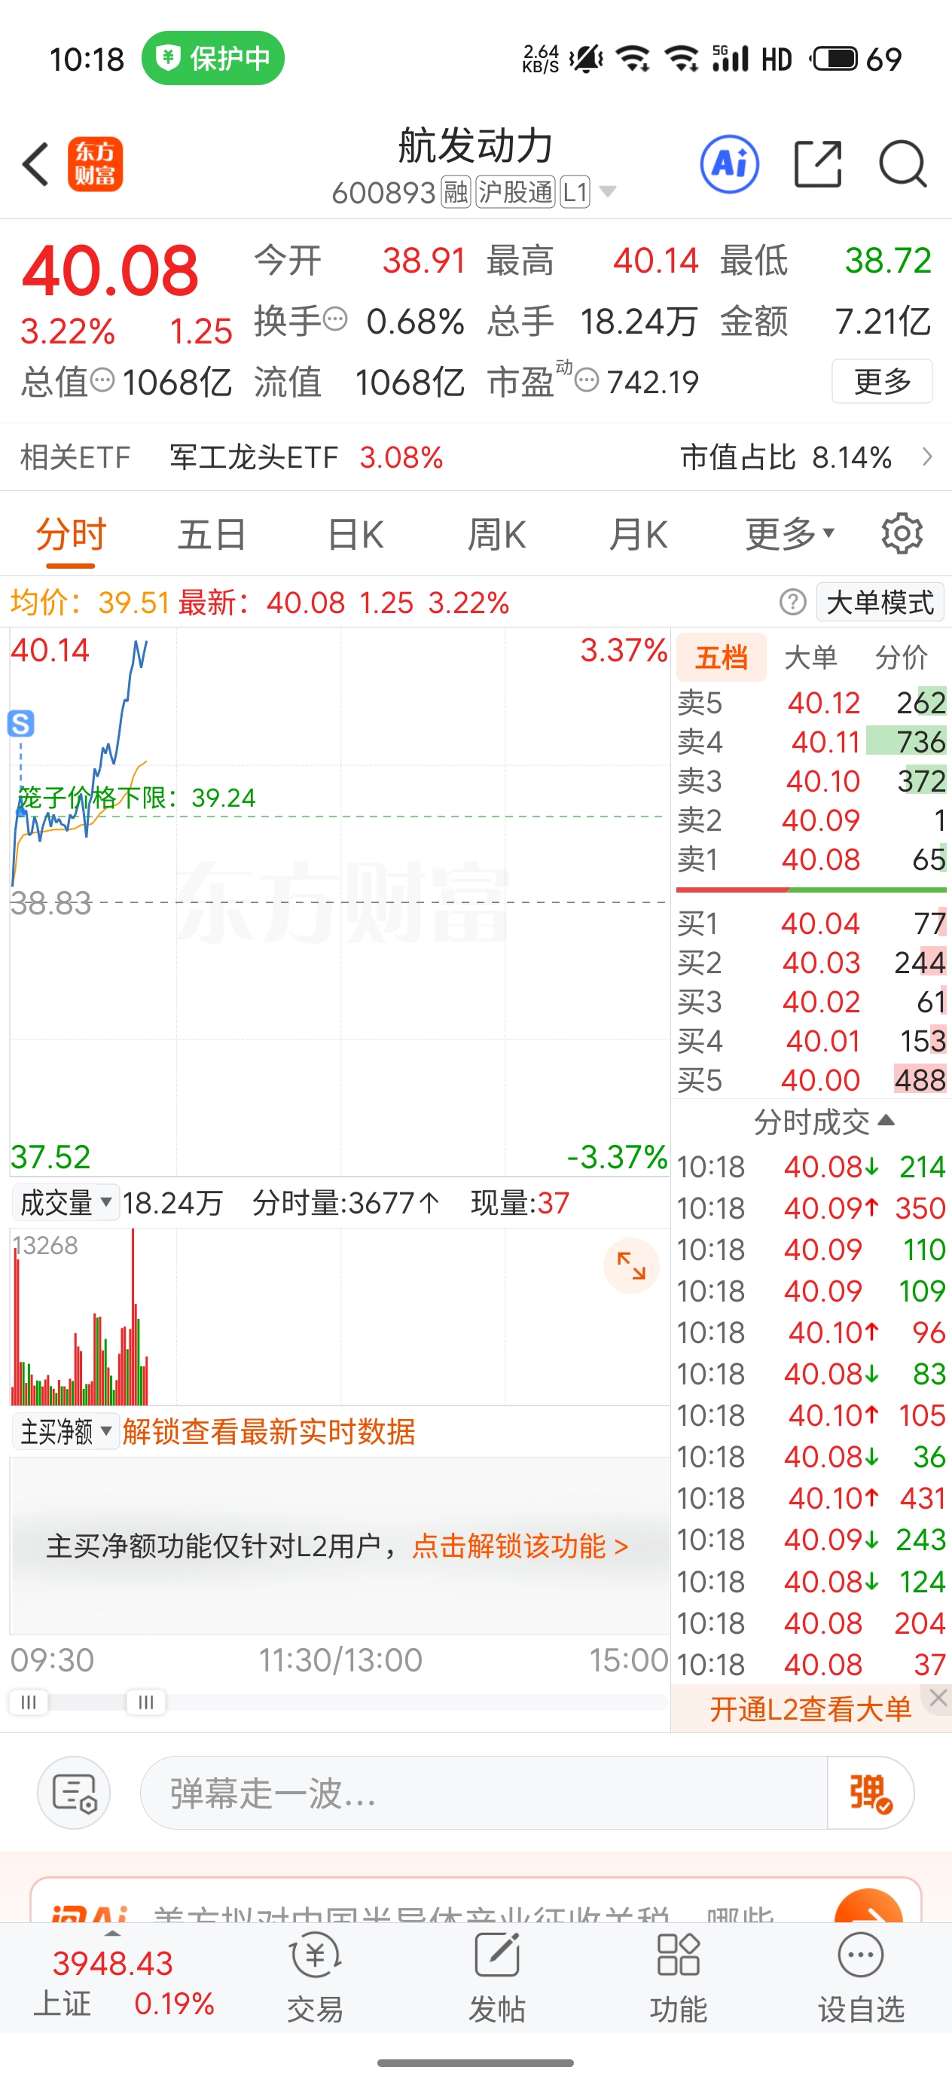
Task: Toggle 大单模式 mode
Action: (x=880, y=603)
